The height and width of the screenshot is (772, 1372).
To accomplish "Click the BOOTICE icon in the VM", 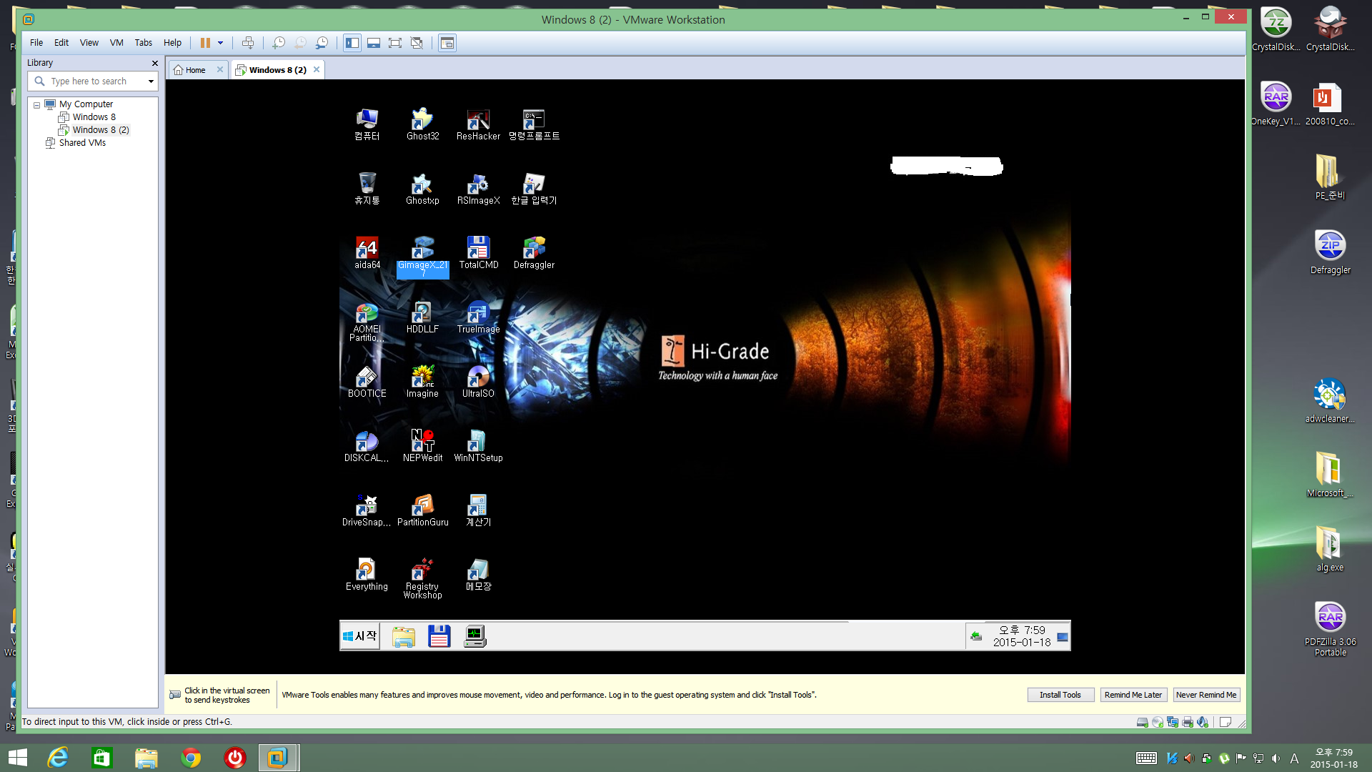I will (367, 382).
